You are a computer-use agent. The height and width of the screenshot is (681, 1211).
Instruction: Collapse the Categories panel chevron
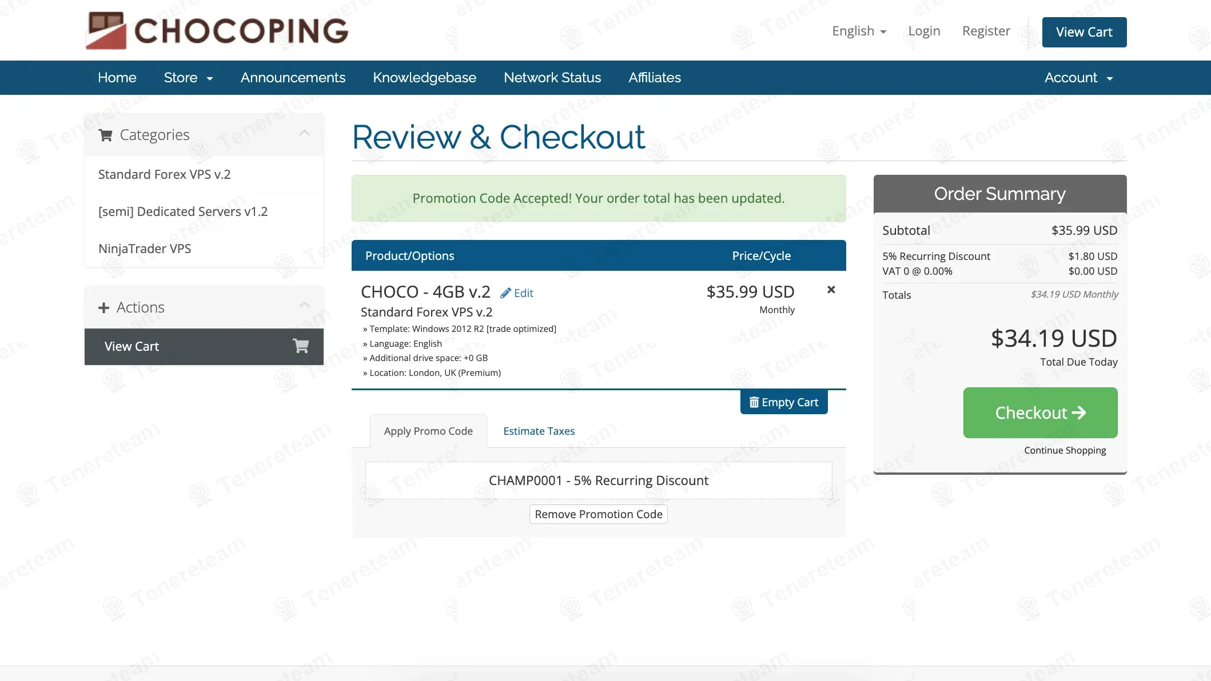pyautogui.click(x=304, y=133)
